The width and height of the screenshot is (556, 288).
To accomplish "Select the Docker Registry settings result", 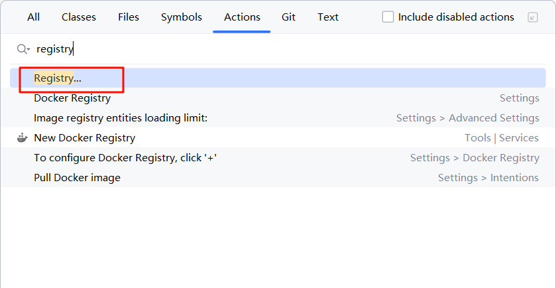I will tap(72, 98).
